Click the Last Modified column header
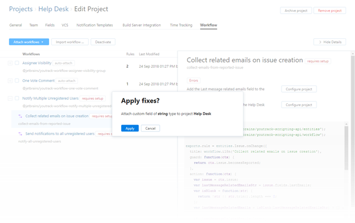This screenshot has width=355, height=223. click(x=149, y=54)
